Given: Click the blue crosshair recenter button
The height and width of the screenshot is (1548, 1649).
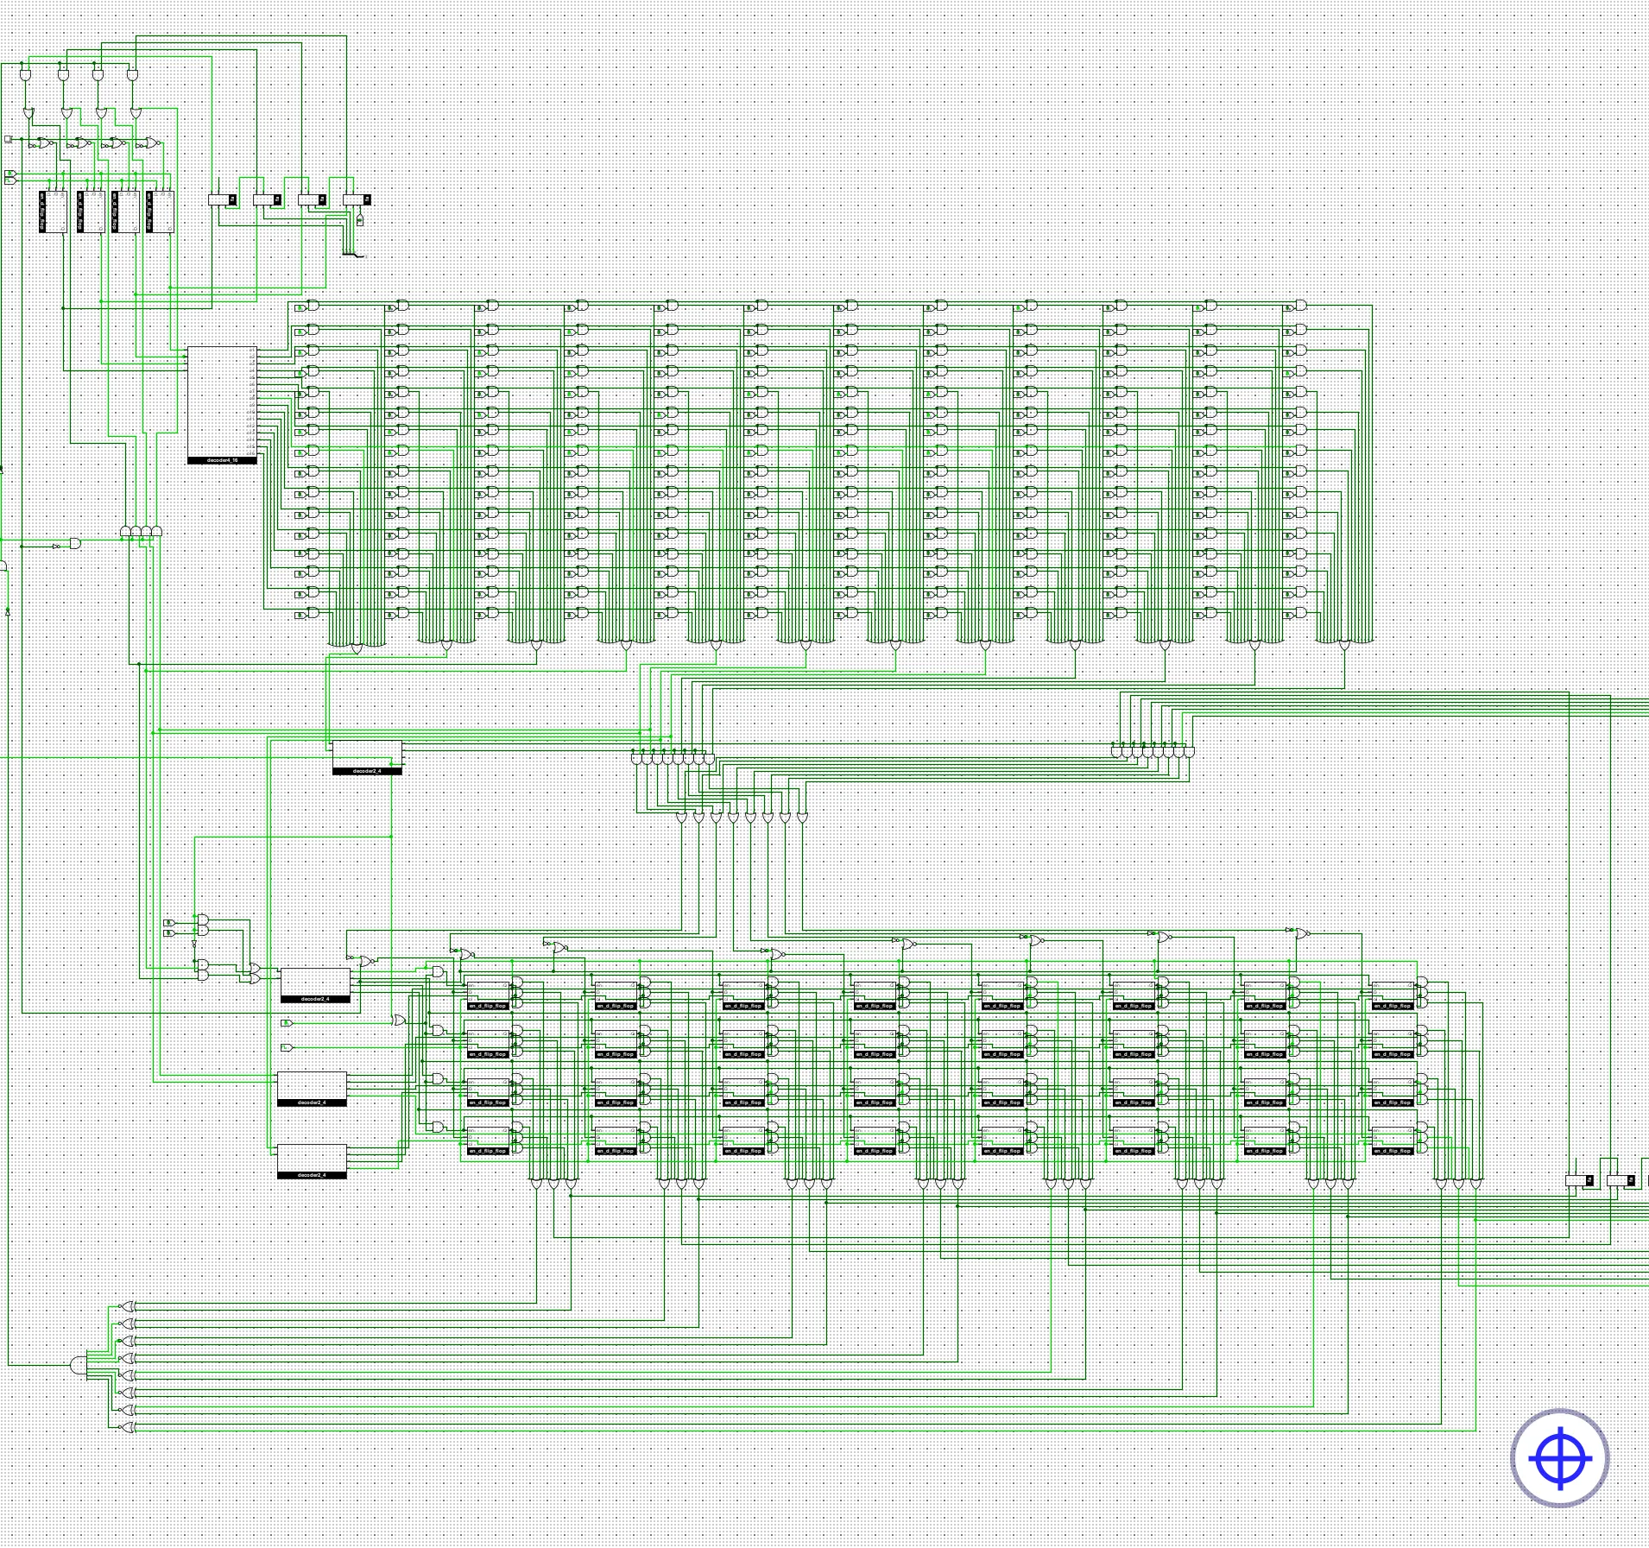Looking at the screenshot, I should coord(1559,1458).
